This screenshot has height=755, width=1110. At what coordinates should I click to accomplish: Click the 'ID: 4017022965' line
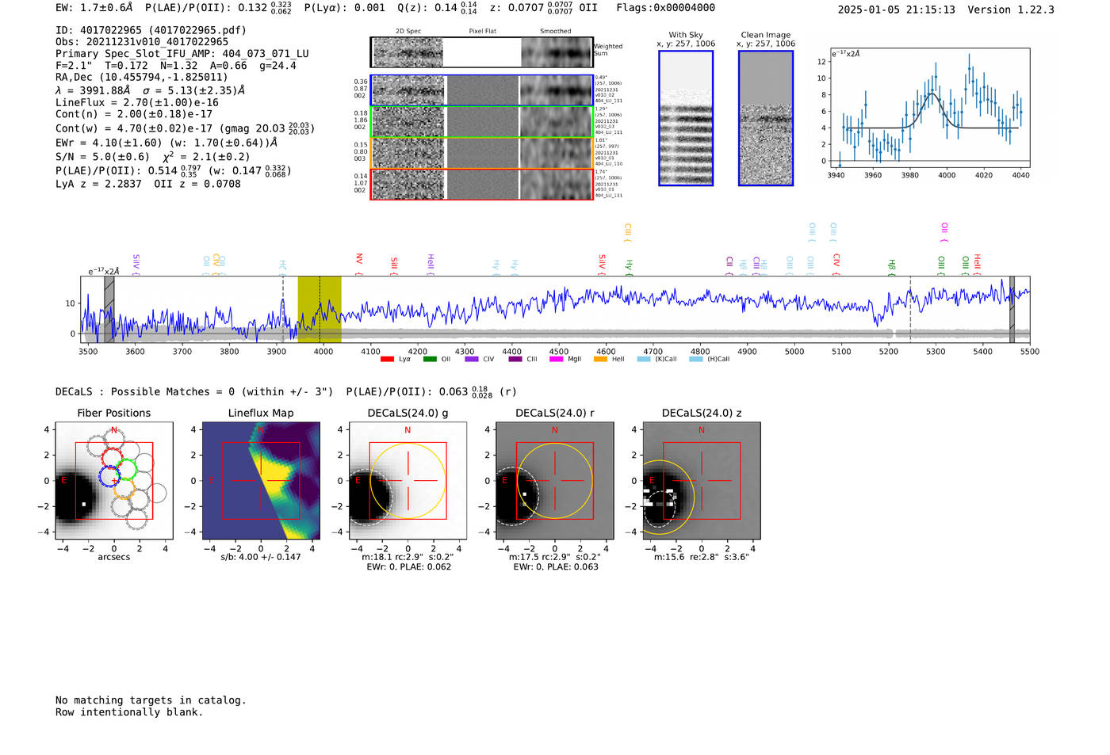point(151,30)
